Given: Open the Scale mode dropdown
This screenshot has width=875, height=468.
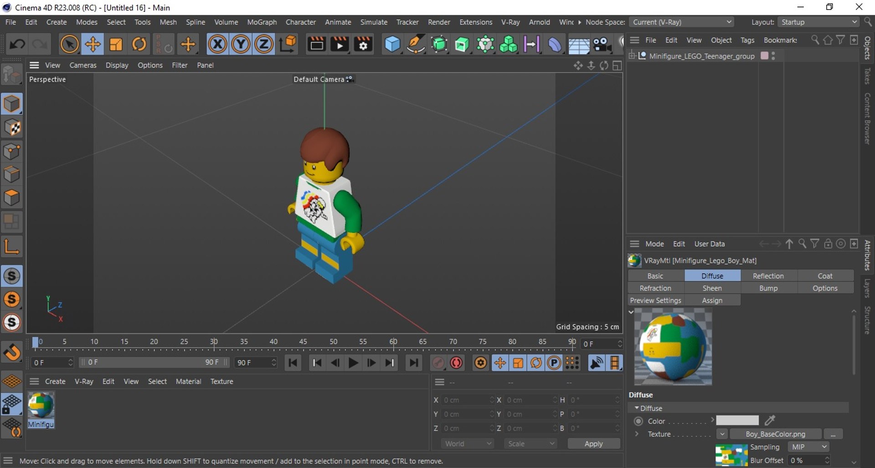Looking at the screenshot, I should 530,444.
